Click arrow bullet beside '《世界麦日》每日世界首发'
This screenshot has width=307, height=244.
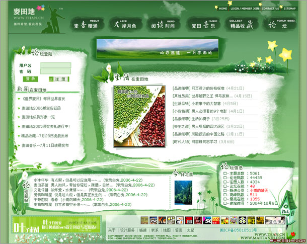tap(19, 99)
